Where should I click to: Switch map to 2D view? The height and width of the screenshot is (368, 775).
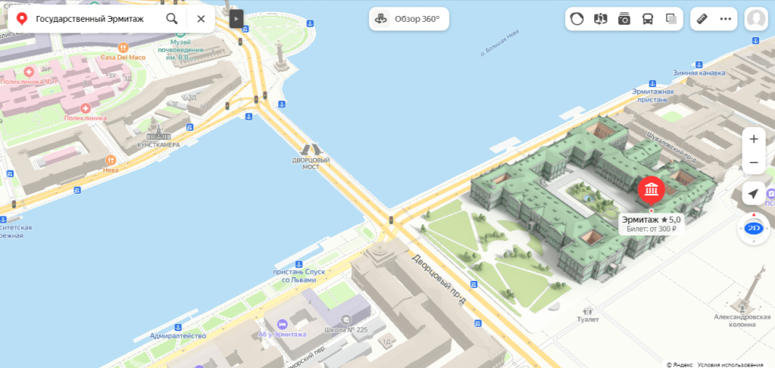(x=753, y=228)
